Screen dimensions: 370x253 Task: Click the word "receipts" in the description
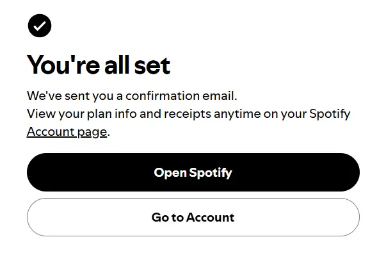188,114
